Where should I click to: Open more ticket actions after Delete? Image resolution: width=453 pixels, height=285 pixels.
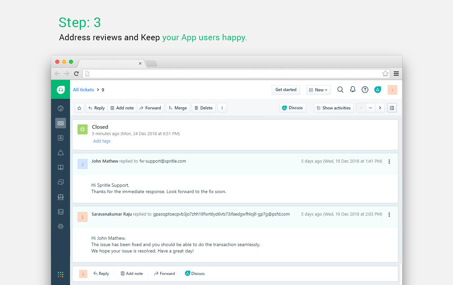tap(222, 108)
